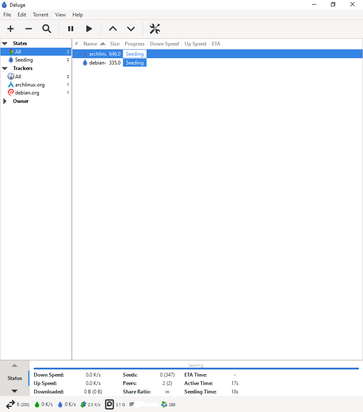Open the Edit menu

(x=22, y=15)
